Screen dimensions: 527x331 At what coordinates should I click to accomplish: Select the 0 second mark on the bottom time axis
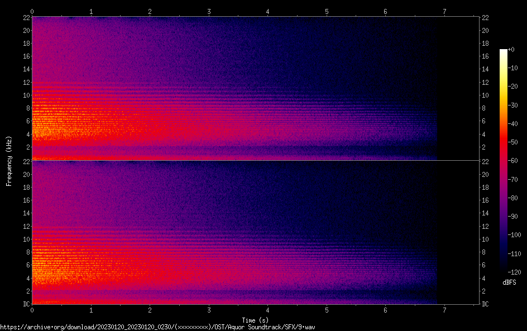(x=32, y=309)
